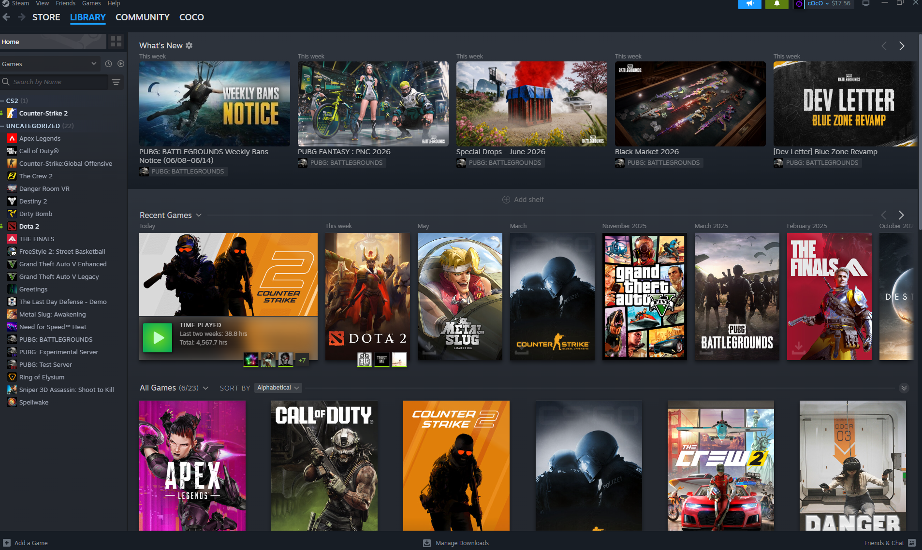Viewport: 922px width, 550px height.
Task: Open Apex Legends cover in All Games
Action: (192, 465)
